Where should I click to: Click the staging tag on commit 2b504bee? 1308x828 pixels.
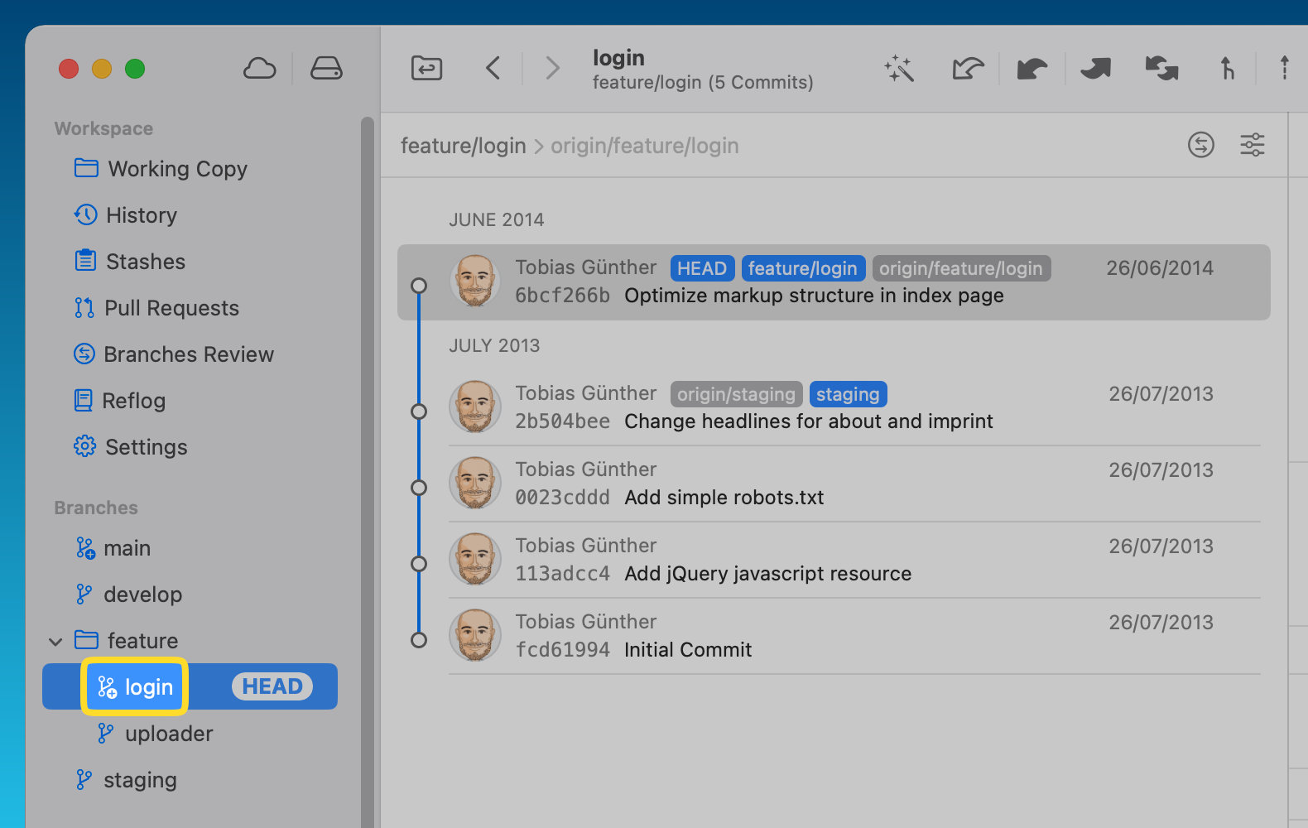click(x=848, y=394)
